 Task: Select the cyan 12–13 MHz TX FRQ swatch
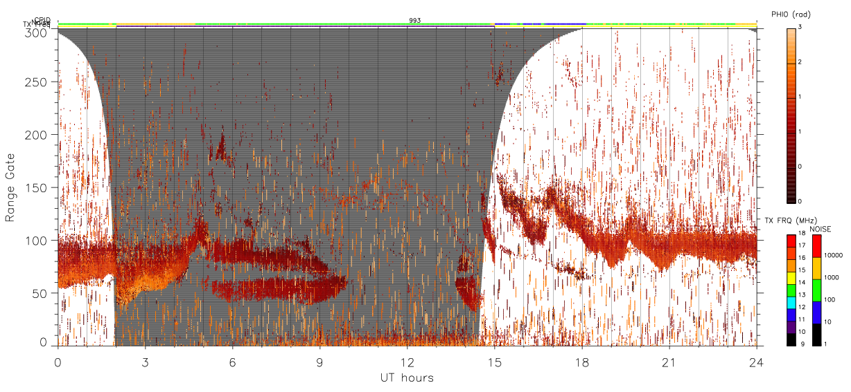click(x=791, y=302)
